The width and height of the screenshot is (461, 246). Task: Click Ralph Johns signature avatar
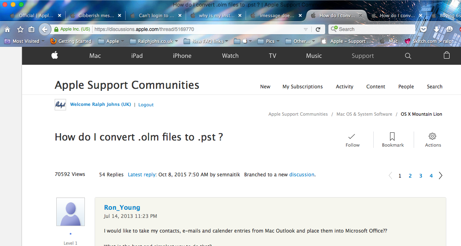[x=60, y=105]
